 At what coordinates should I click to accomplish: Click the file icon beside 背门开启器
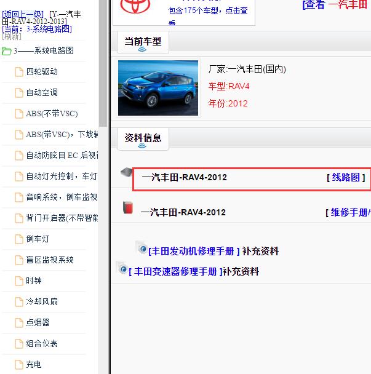pyautogui.click(x=19, y=218)
